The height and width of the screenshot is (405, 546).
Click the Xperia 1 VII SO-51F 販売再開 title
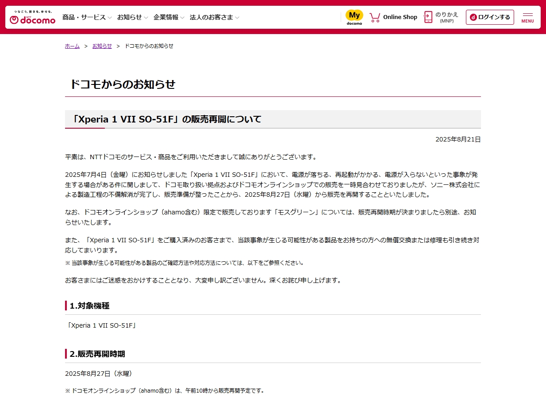pos(168,119)
